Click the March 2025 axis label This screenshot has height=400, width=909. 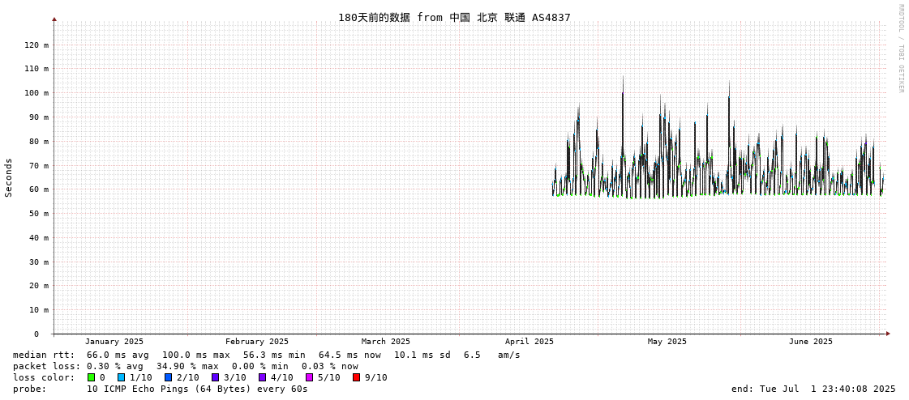(385, 342)
